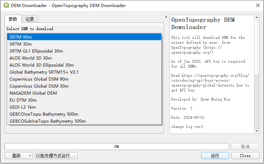This screenshot has width=264, height=164.
Task: Close the DEM Downloader dialog window
Action: click(x=258, y=5)
